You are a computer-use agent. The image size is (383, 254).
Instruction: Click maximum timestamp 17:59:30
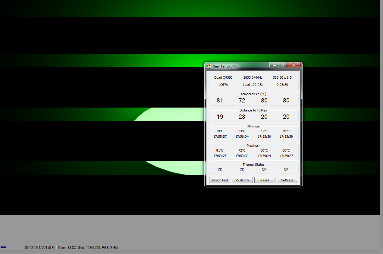(242, 156)
